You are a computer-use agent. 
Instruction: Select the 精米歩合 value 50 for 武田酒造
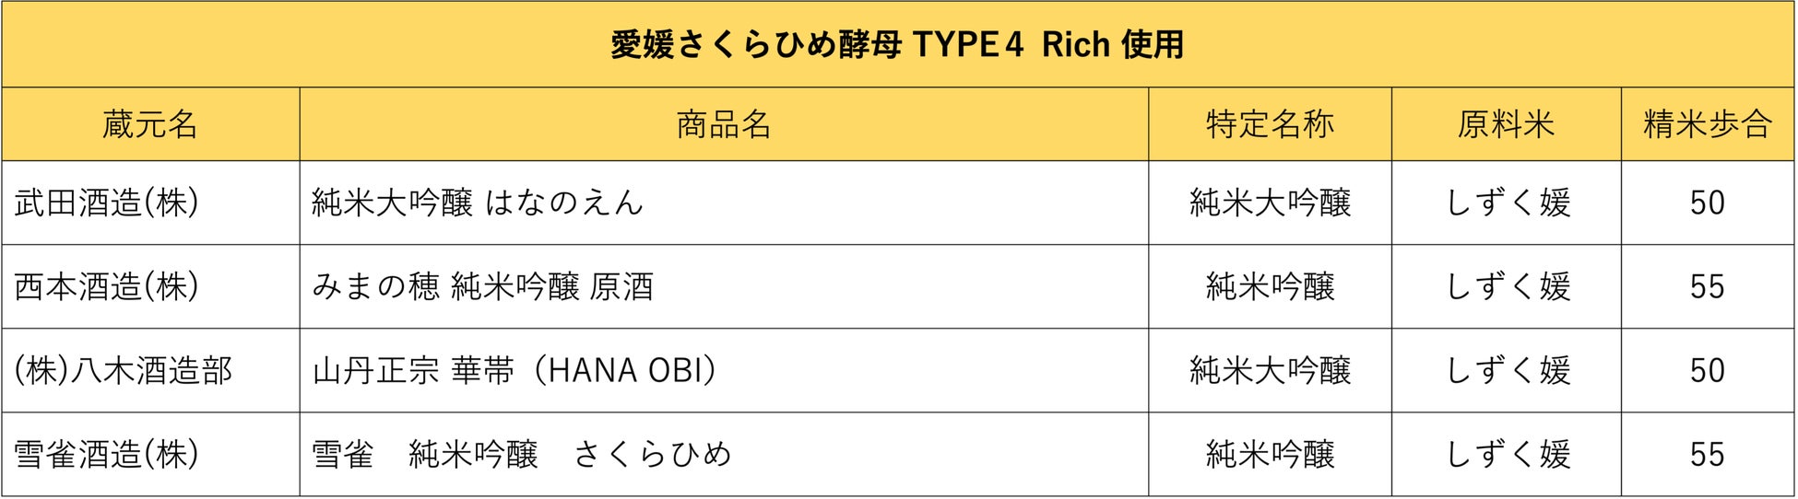click(x=1707, y=203)
